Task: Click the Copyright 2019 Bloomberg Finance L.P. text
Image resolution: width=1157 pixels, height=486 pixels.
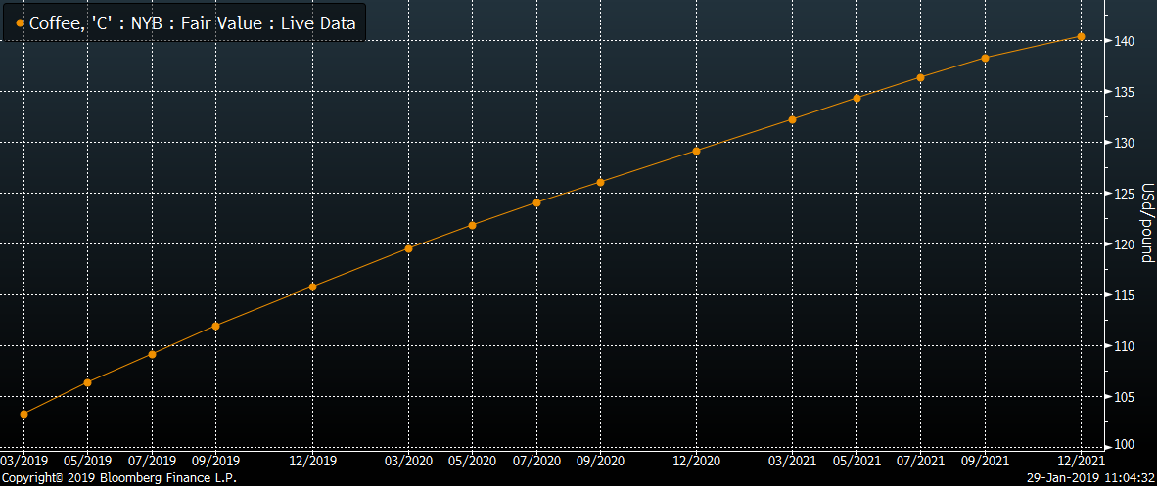Action: pos(118,478)
